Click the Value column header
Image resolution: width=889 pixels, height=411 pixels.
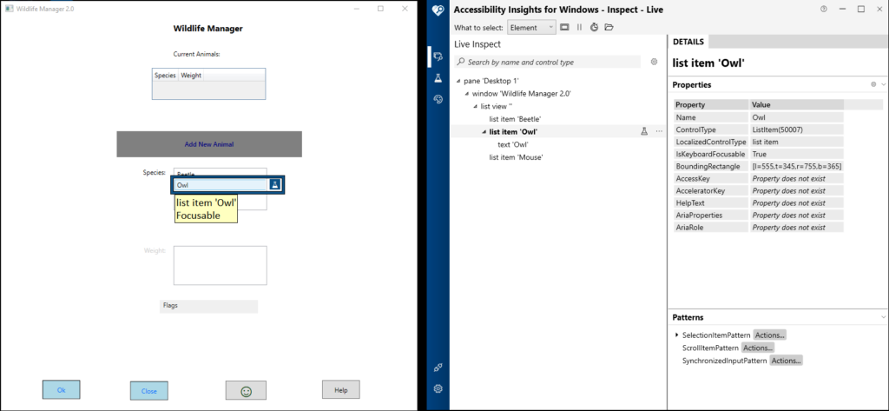[x=797, y=105]
